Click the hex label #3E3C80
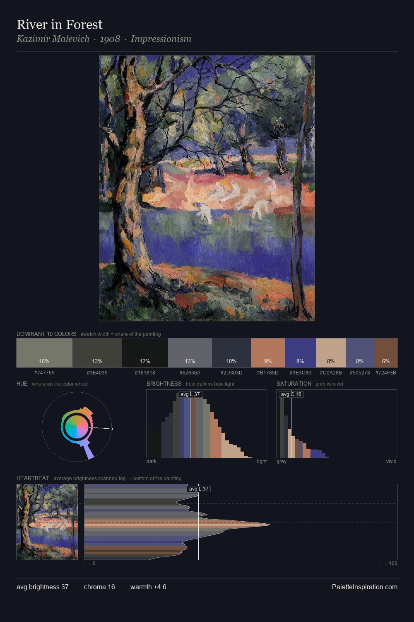The image size is (414, 622). tap(301, 372)
